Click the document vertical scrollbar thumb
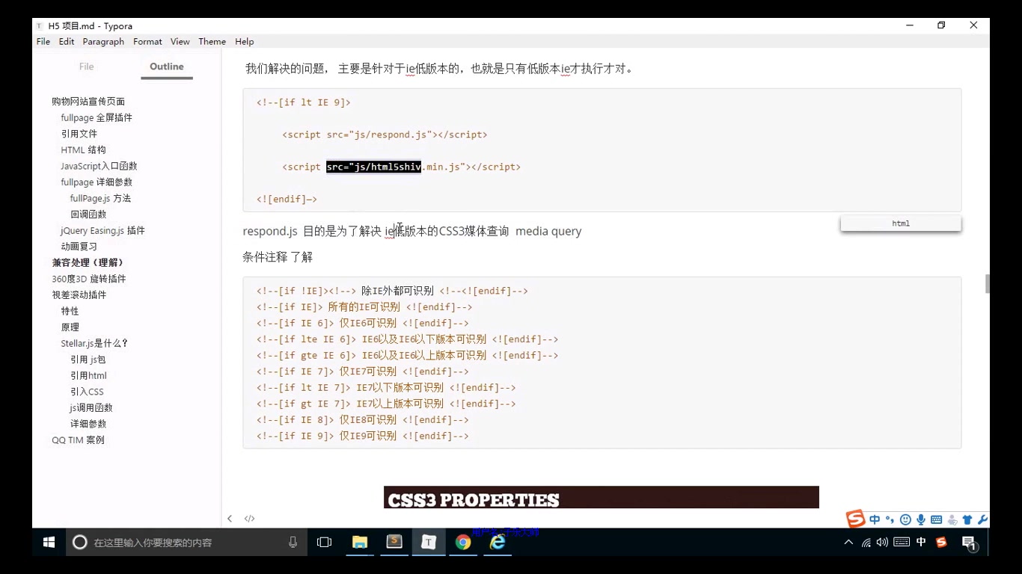The height and width of the screenshot is (574, 1022). (x=988, y=284)
